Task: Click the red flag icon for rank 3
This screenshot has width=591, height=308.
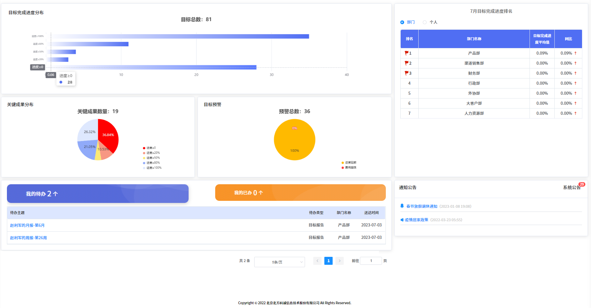Action: (407, 73)
